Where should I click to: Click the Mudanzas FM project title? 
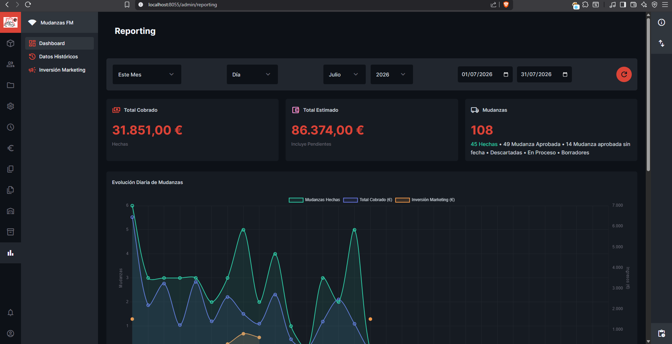[x=57, y=23]
